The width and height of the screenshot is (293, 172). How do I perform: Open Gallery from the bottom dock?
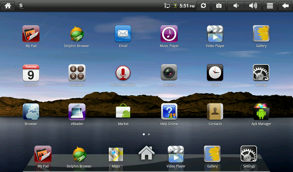click(212, 154)
